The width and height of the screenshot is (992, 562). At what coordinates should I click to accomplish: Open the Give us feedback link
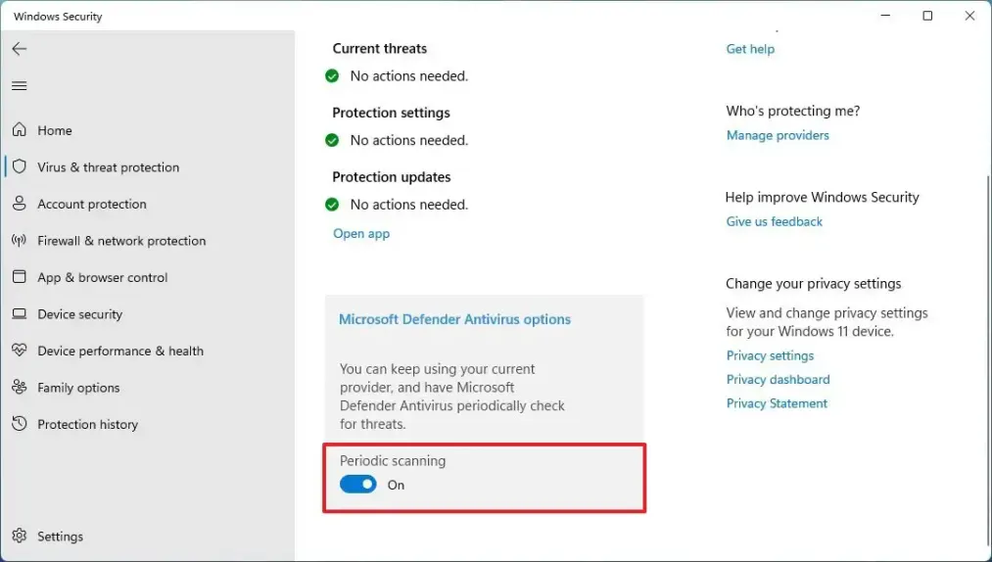[x=774, y=221]
